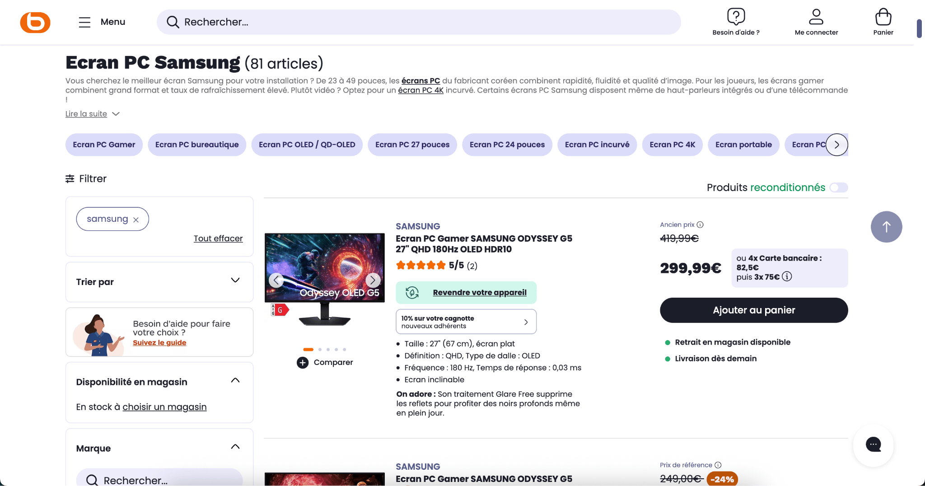Click the Me connecter user icon

click(816, 17)
